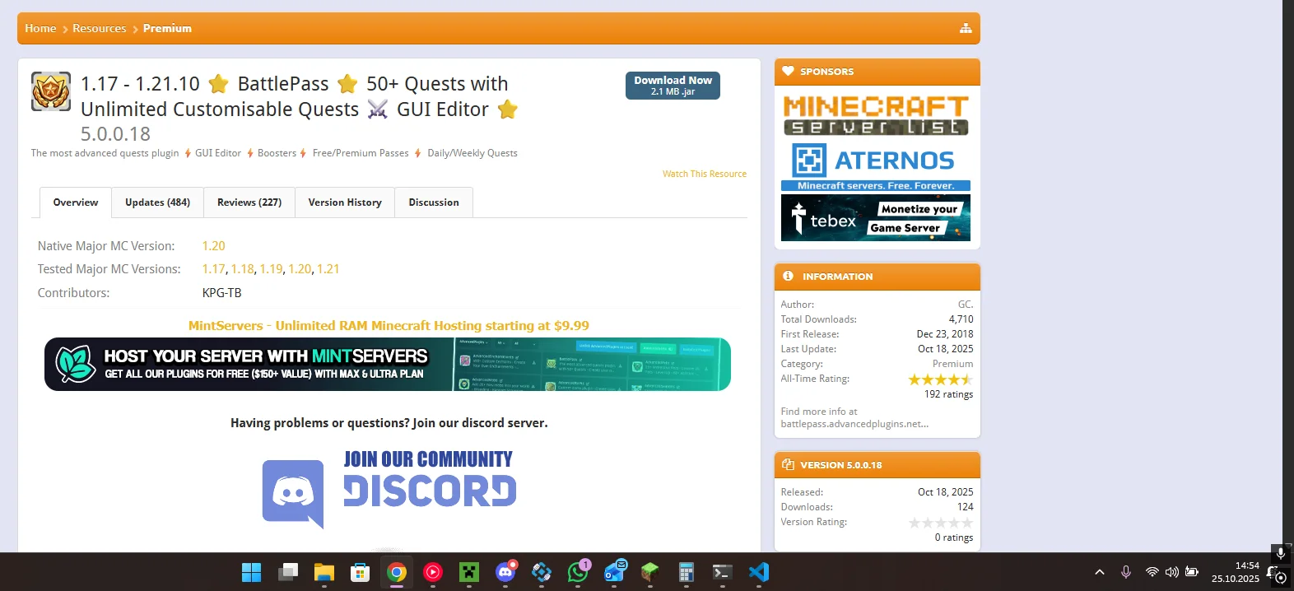Click the Join Our Community Discord banner

pyautogui.click(x=389, y=488)
